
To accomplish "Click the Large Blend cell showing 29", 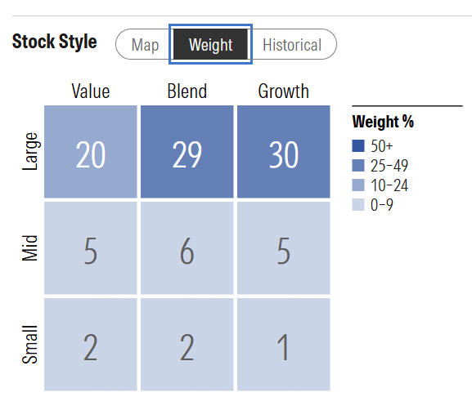I will click(187, 151).
